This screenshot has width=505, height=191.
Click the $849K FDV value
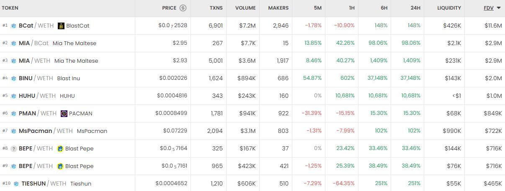point(493,113)
